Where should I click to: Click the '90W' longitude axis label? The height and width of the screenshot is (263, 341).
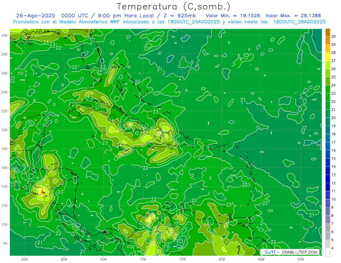24,259
